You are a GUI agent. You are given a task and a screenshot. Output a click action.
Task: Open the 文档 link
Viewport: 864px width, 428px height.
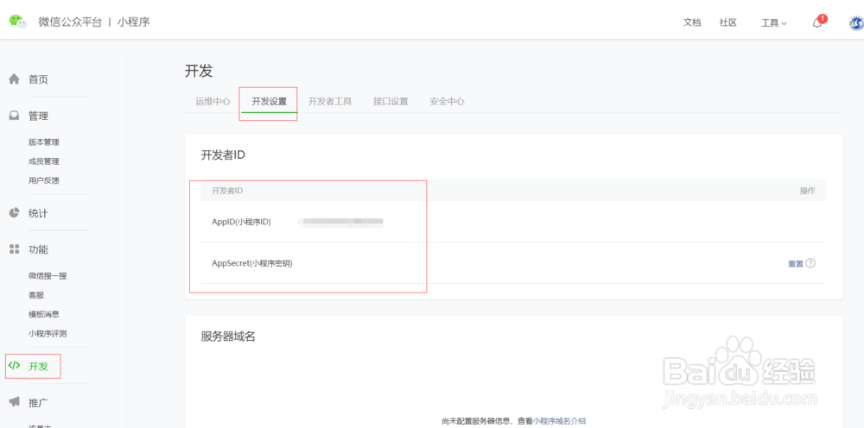coord(692,22)
